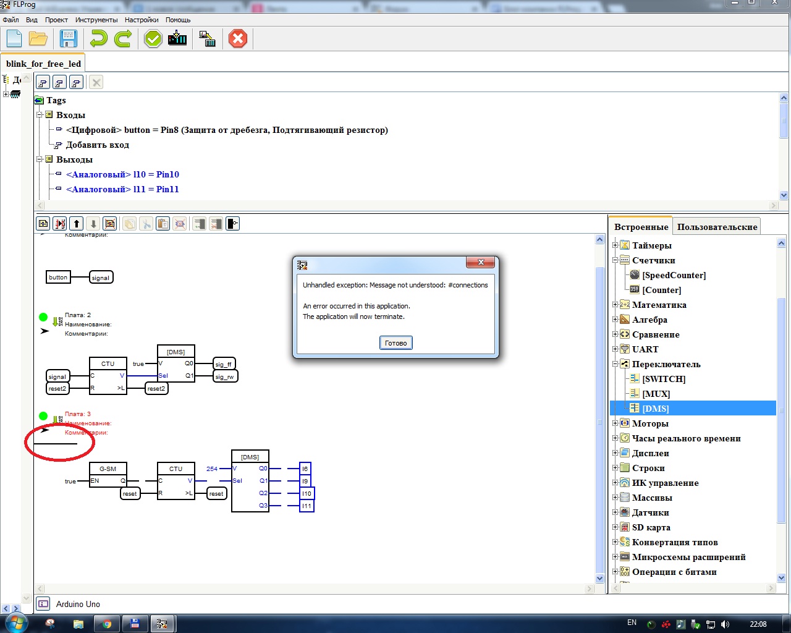
Task: Click the copy icon in diagram toolbar
Action: click(129, 223)
